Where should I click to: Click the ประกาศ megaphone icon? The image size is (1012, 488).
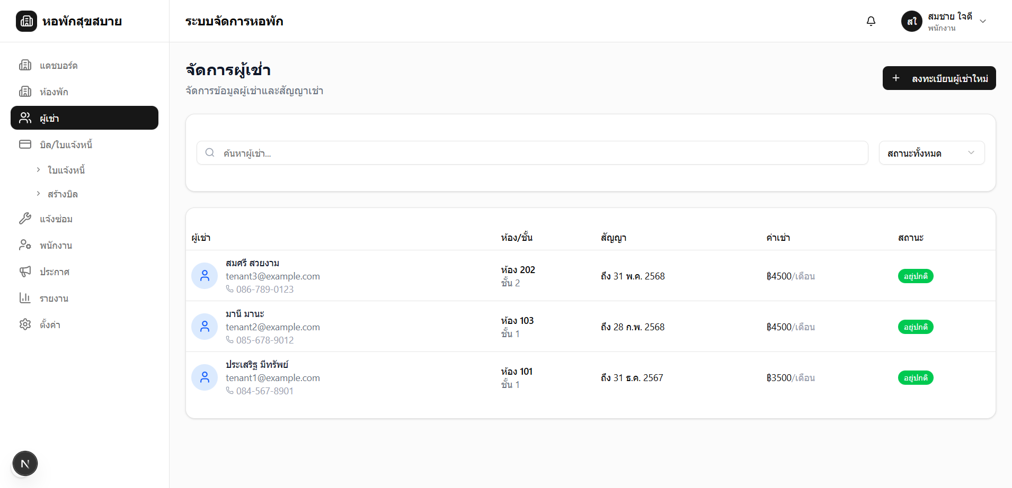tap(25, 272)
